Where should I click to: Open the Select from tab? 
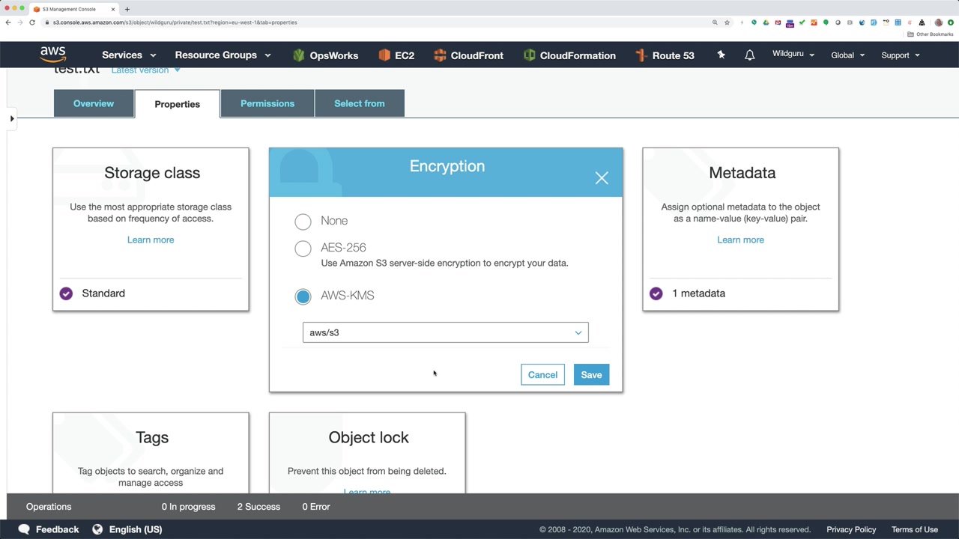tap(360, 103)
